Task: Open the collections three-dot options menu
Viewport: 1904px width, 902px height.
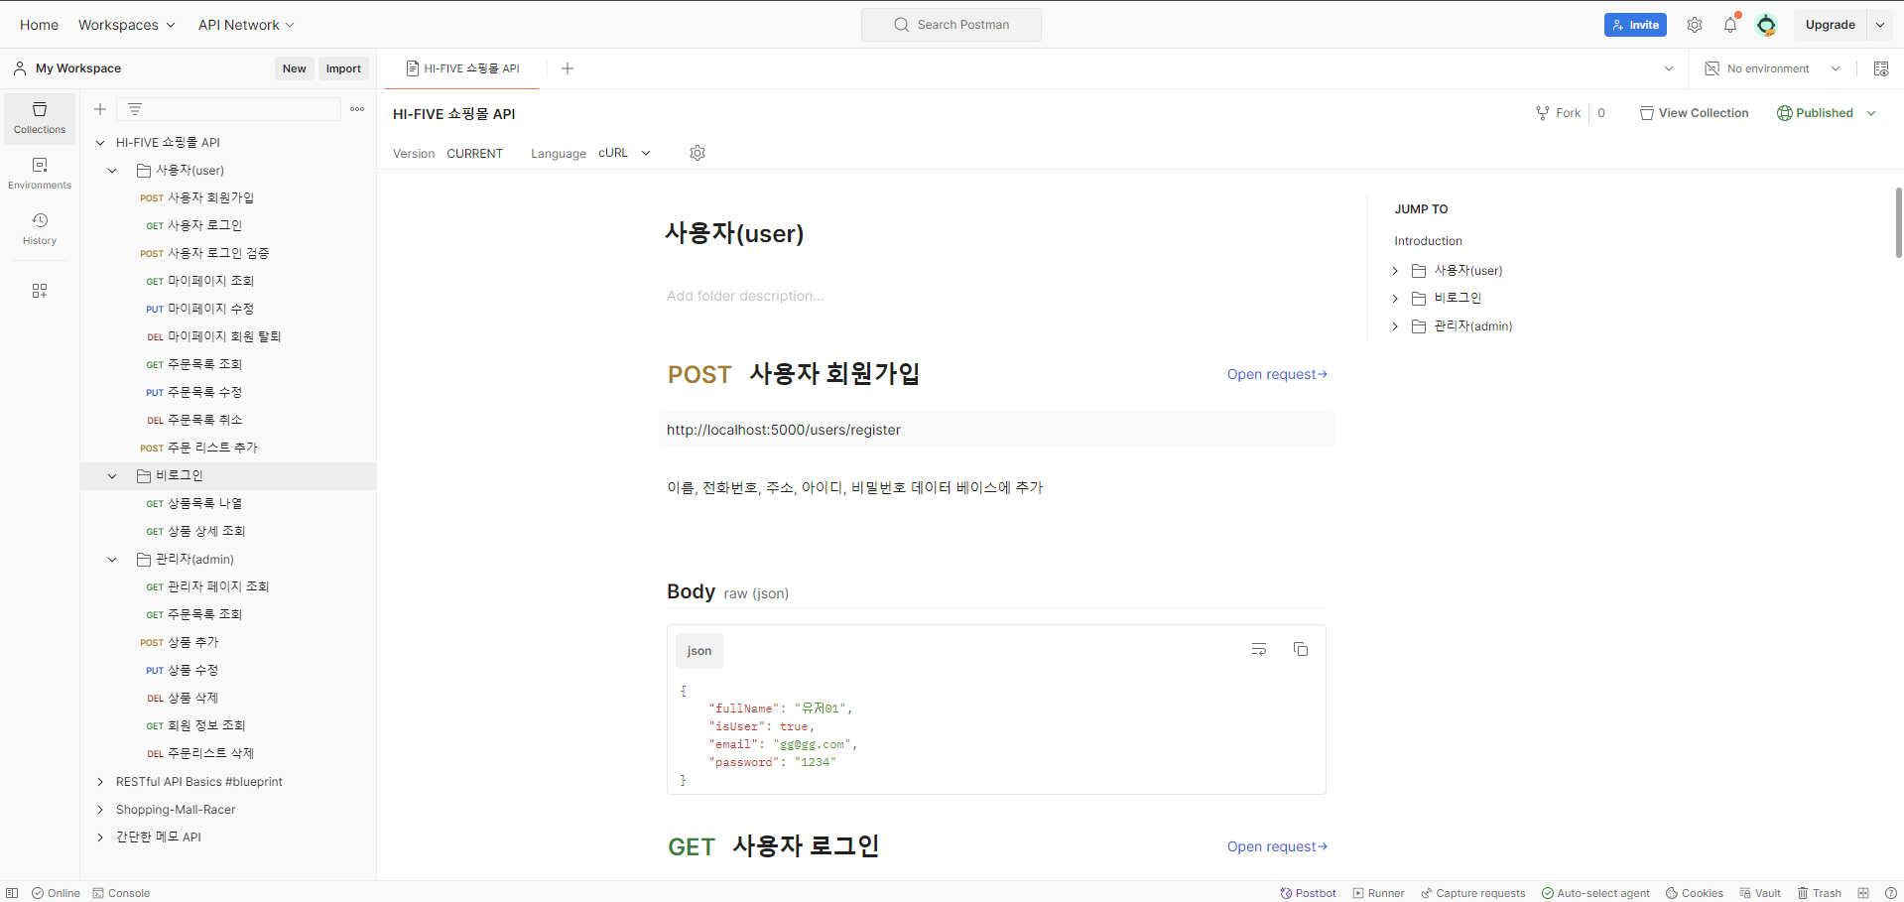Action: 357,109
